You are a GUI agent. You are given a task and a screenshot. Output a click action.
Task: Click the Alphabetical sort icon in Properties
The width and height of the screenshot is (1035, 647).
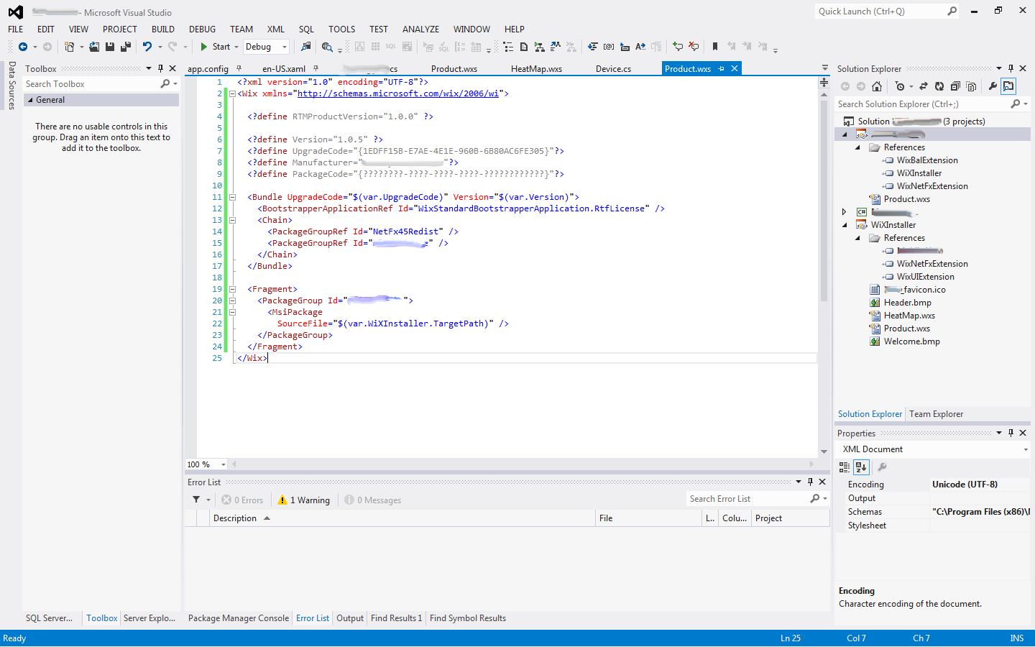[x=861, y=467]
